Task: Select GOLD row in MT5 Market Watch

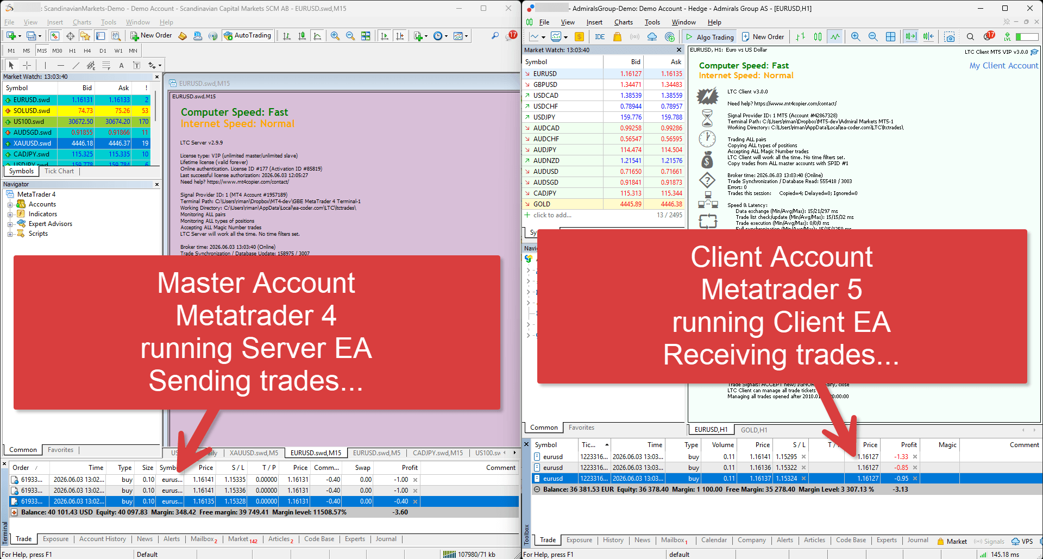Action: 603,204
